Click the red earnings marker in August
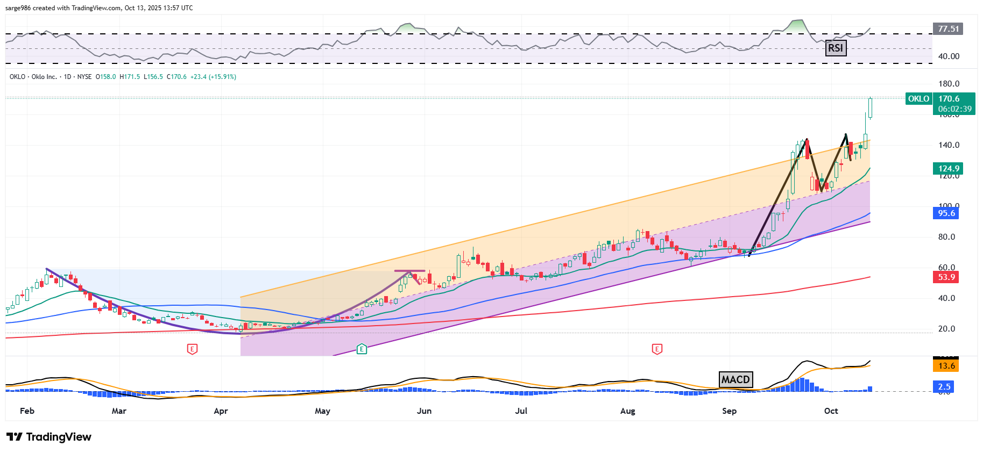Screen dimensions: 983x453 click(x=657, y=349)
